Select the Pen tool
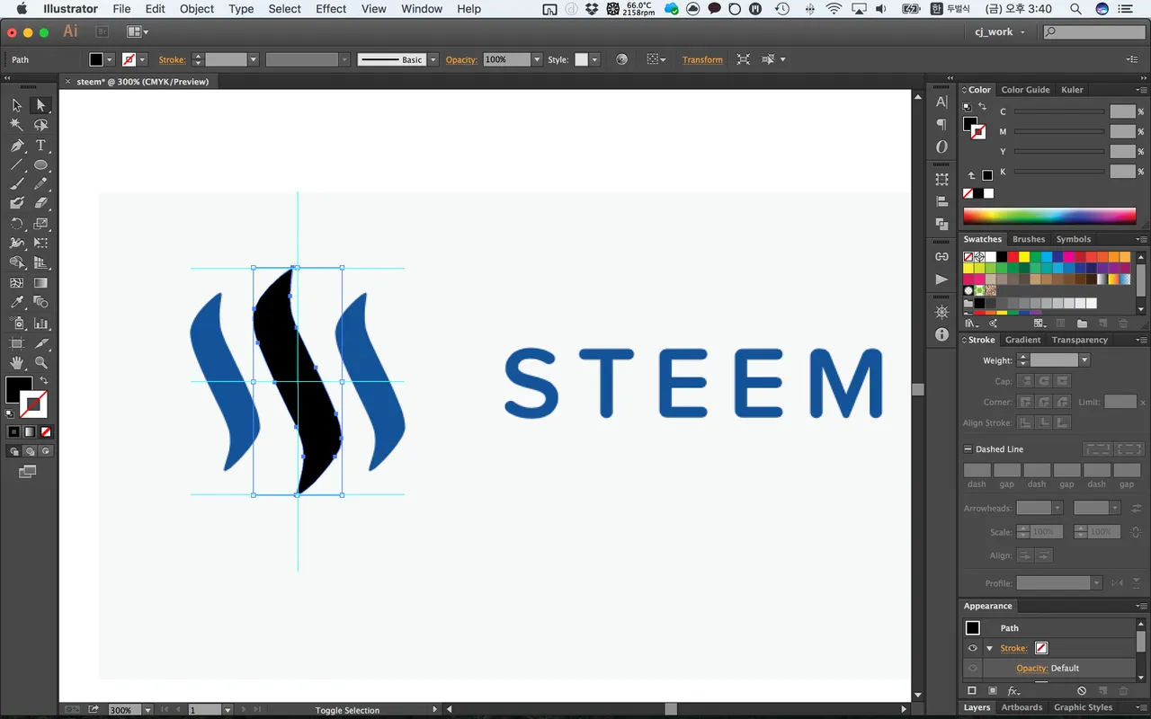Viewport: 1151px width, 719px height. click(17, 146)
